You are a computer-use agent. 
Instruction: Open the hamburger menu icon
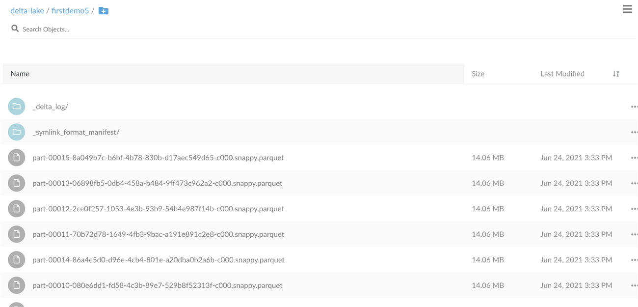click(x=627, y=9)
